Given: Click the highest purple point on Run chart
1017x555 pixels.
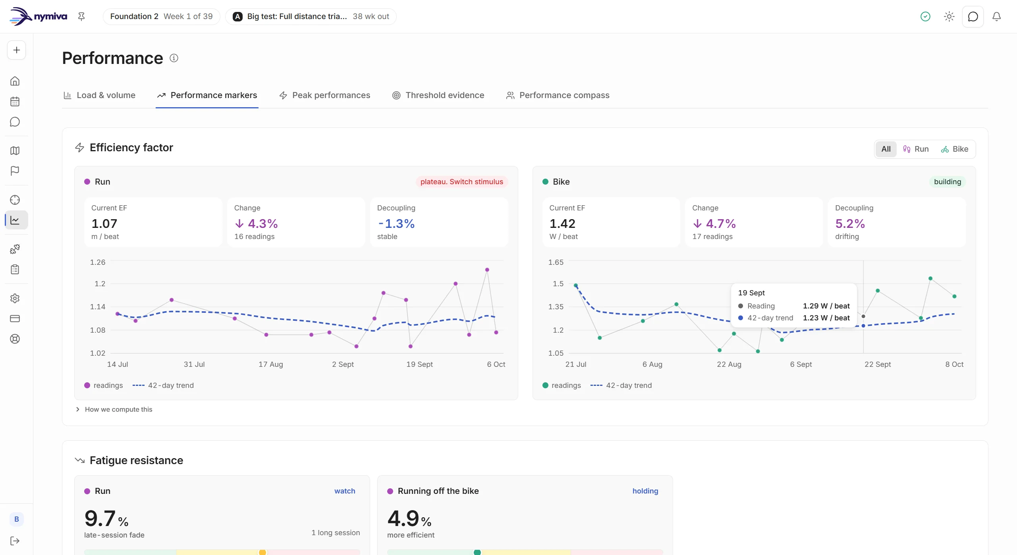Looking at the screenshot, I should pyautogui.click(x=487, y=270).
